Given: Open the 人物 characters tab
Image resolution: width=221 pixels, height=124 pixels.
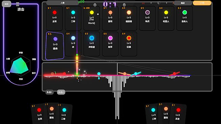Looking at the screenshot, I should [63, 3].
